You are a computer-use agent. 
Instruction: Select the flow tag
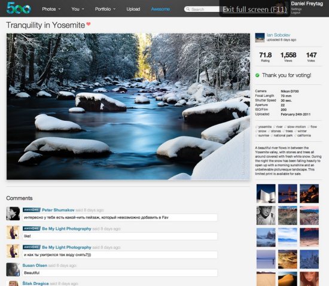pos(313,127)
